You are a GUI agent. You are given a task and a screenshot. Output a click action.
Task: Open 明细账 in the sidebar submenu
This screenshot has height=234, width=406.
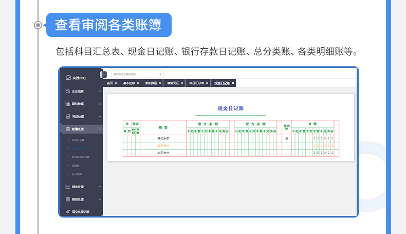(76, 166)
